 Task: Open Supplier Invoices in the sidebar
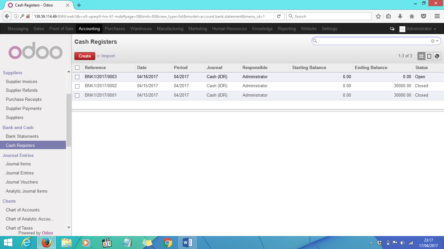point(21,82)
